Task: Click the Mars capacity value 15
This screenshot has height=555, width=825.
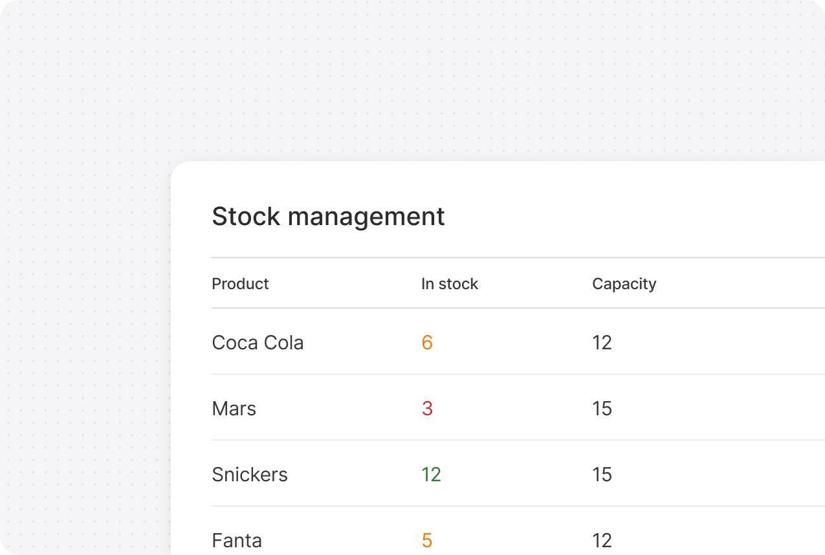Action: point(602,409)
